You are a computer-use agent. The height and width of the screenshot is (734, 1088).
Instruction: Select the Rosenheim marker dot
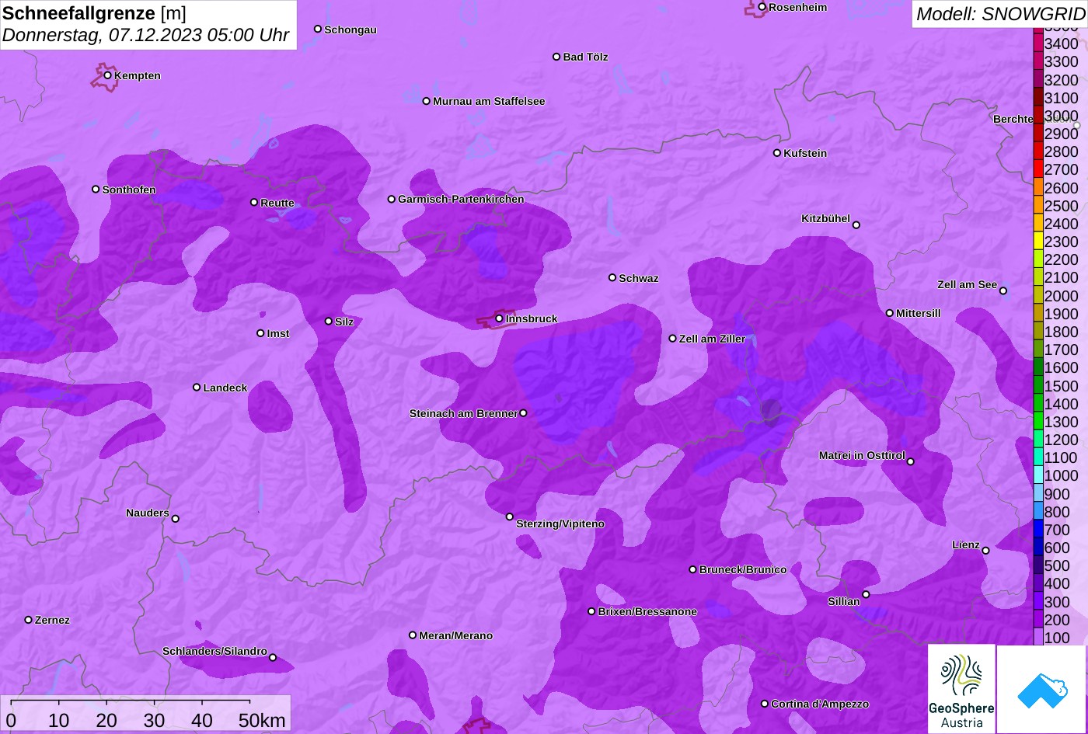point(762,7)
